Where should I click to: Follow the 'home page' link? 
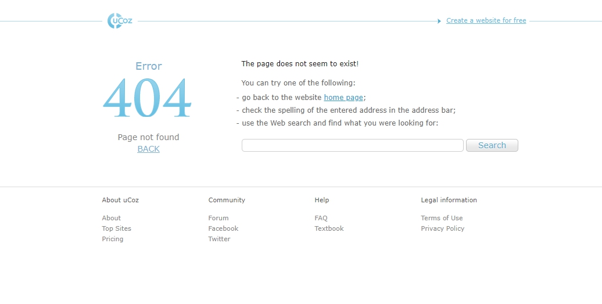[x=343, y=98]
